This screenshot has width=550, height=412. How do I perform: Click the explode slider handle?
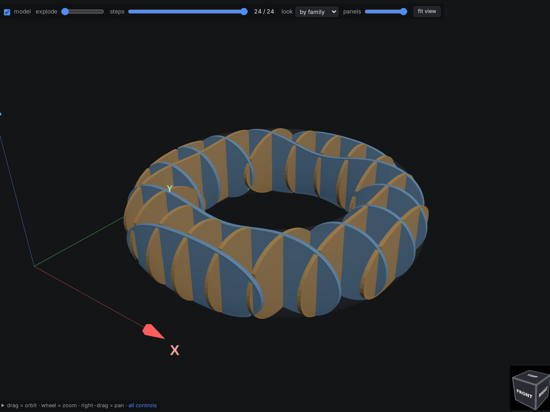pos(65,11)
